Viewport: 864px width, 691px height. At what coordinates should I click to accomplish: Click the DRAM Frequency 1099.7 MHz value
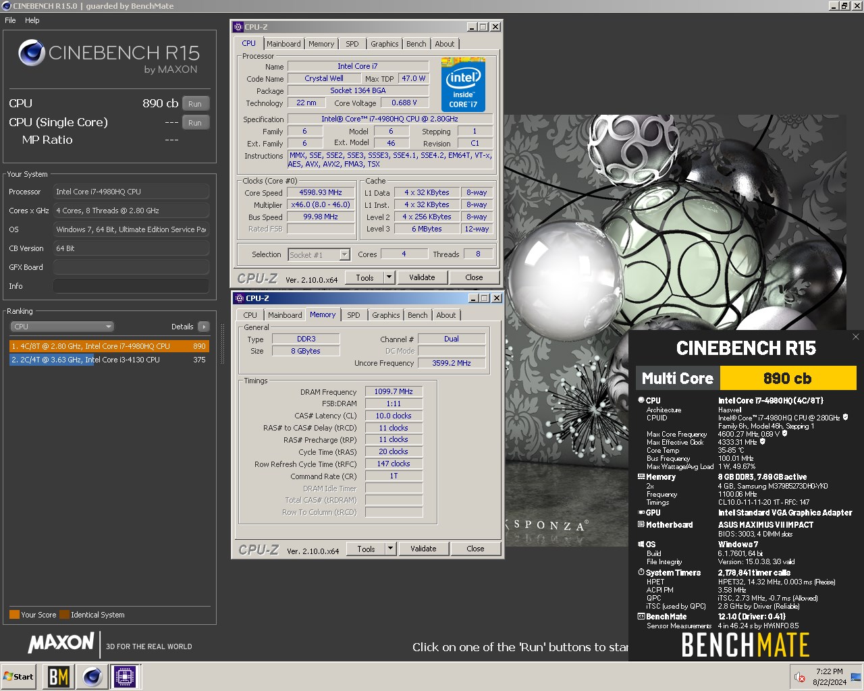point(394,391)
